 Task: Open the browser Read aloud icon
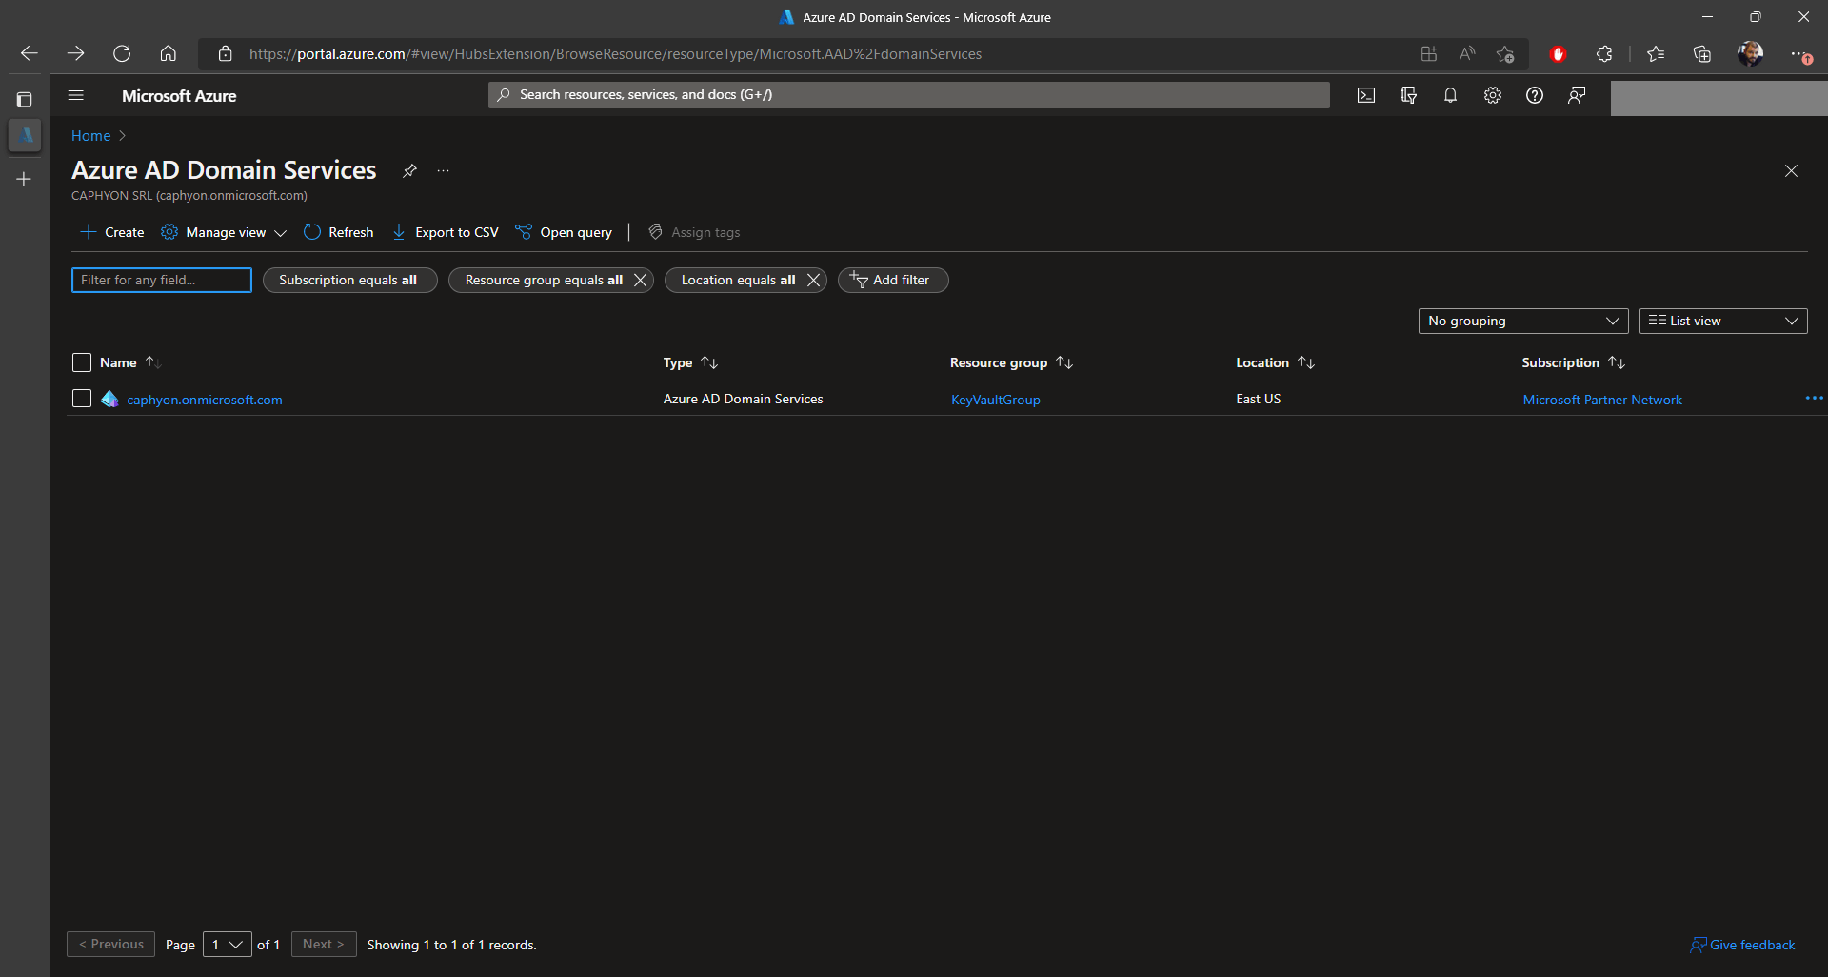[x=1467, y=54]
